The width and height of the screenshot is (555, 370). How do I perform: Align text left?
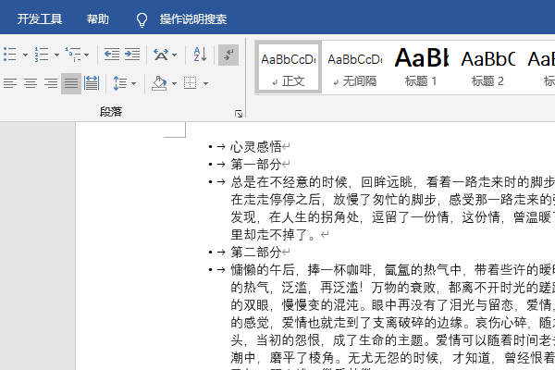tap(10, 83)
